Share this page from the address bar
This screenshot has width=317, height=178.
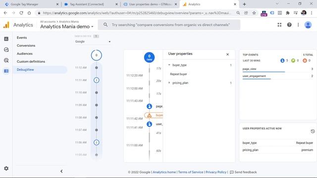246,13
